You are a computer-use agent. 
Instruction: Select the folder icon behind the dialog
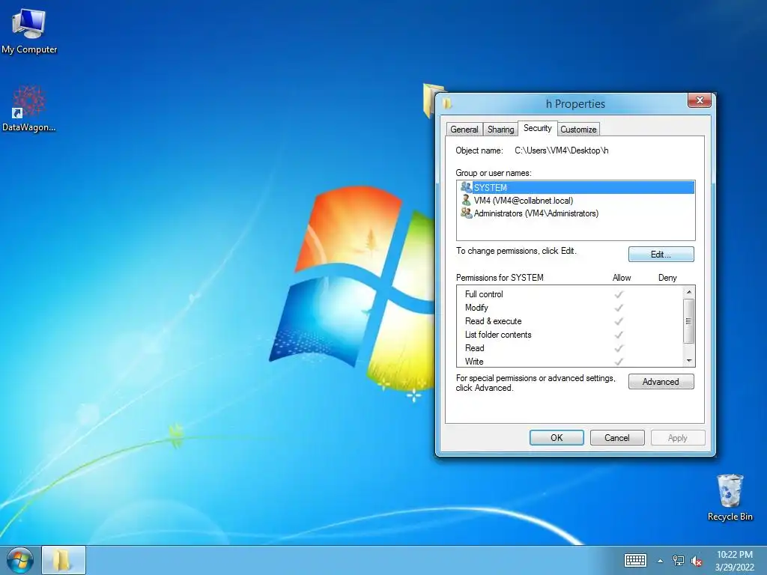click(x=429, y=100)
